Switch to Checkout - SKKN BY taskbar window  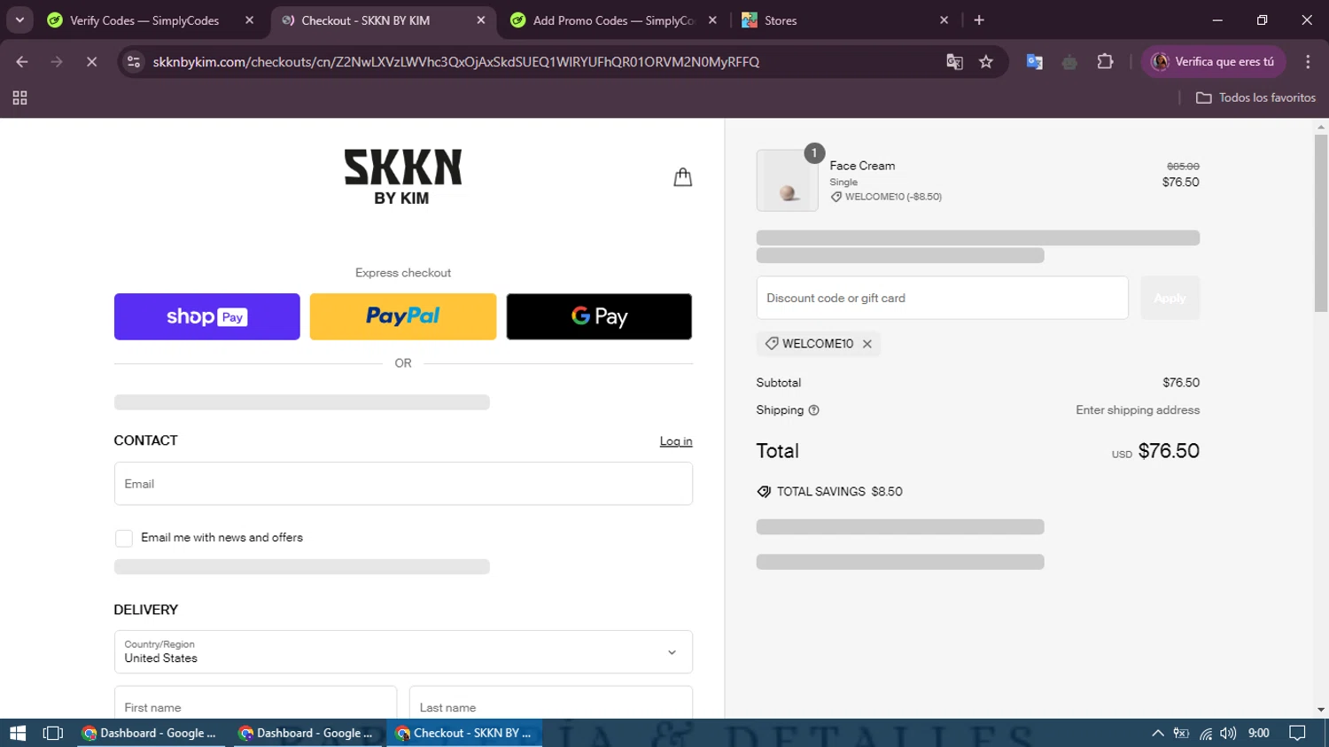464,733
